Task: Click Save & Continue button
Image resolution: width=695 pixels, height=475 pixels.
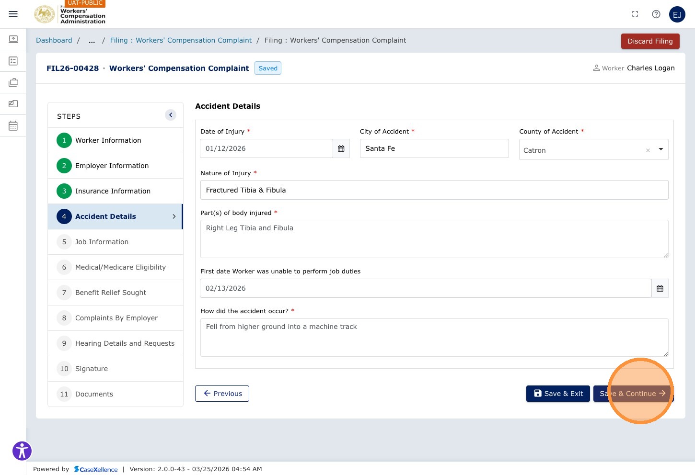Action: [x=633, y=394]
